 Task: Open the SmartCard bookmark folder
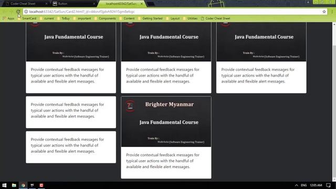27,18
